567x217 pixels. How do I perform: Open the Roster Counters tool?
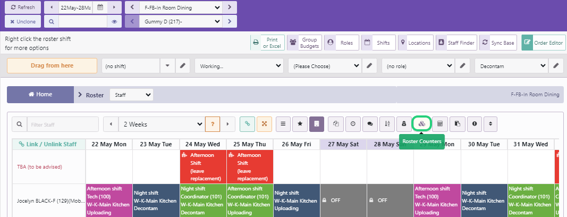coord(421,124)
